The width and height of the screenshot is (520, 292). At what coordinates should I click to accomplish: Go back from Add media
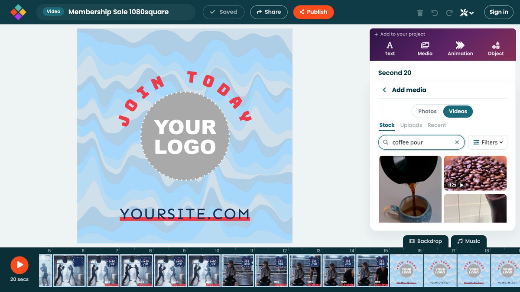click(x=384, y=90)
